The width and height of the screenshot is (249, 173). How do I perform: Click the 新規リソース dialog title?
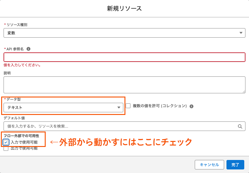pos(124,9)
